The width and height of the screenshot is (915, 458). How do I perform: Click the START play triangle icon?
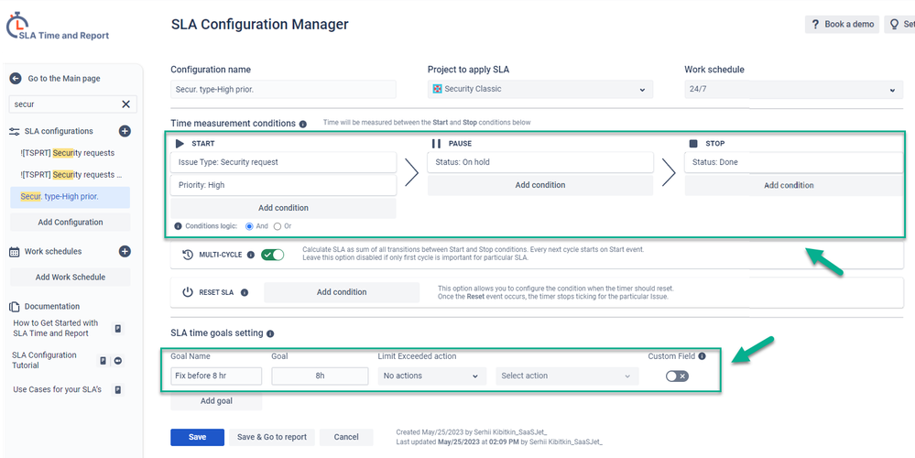[180, 144]
